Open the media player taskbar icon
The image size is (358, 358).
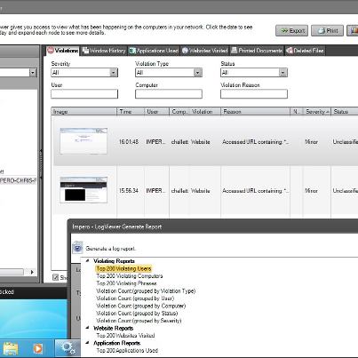38,348
